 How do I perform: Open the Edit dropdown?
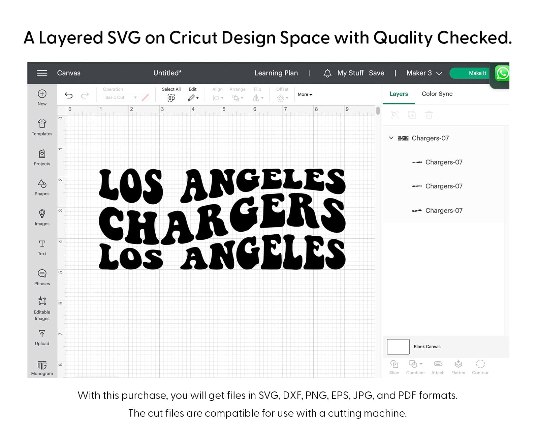pos(193,98)
